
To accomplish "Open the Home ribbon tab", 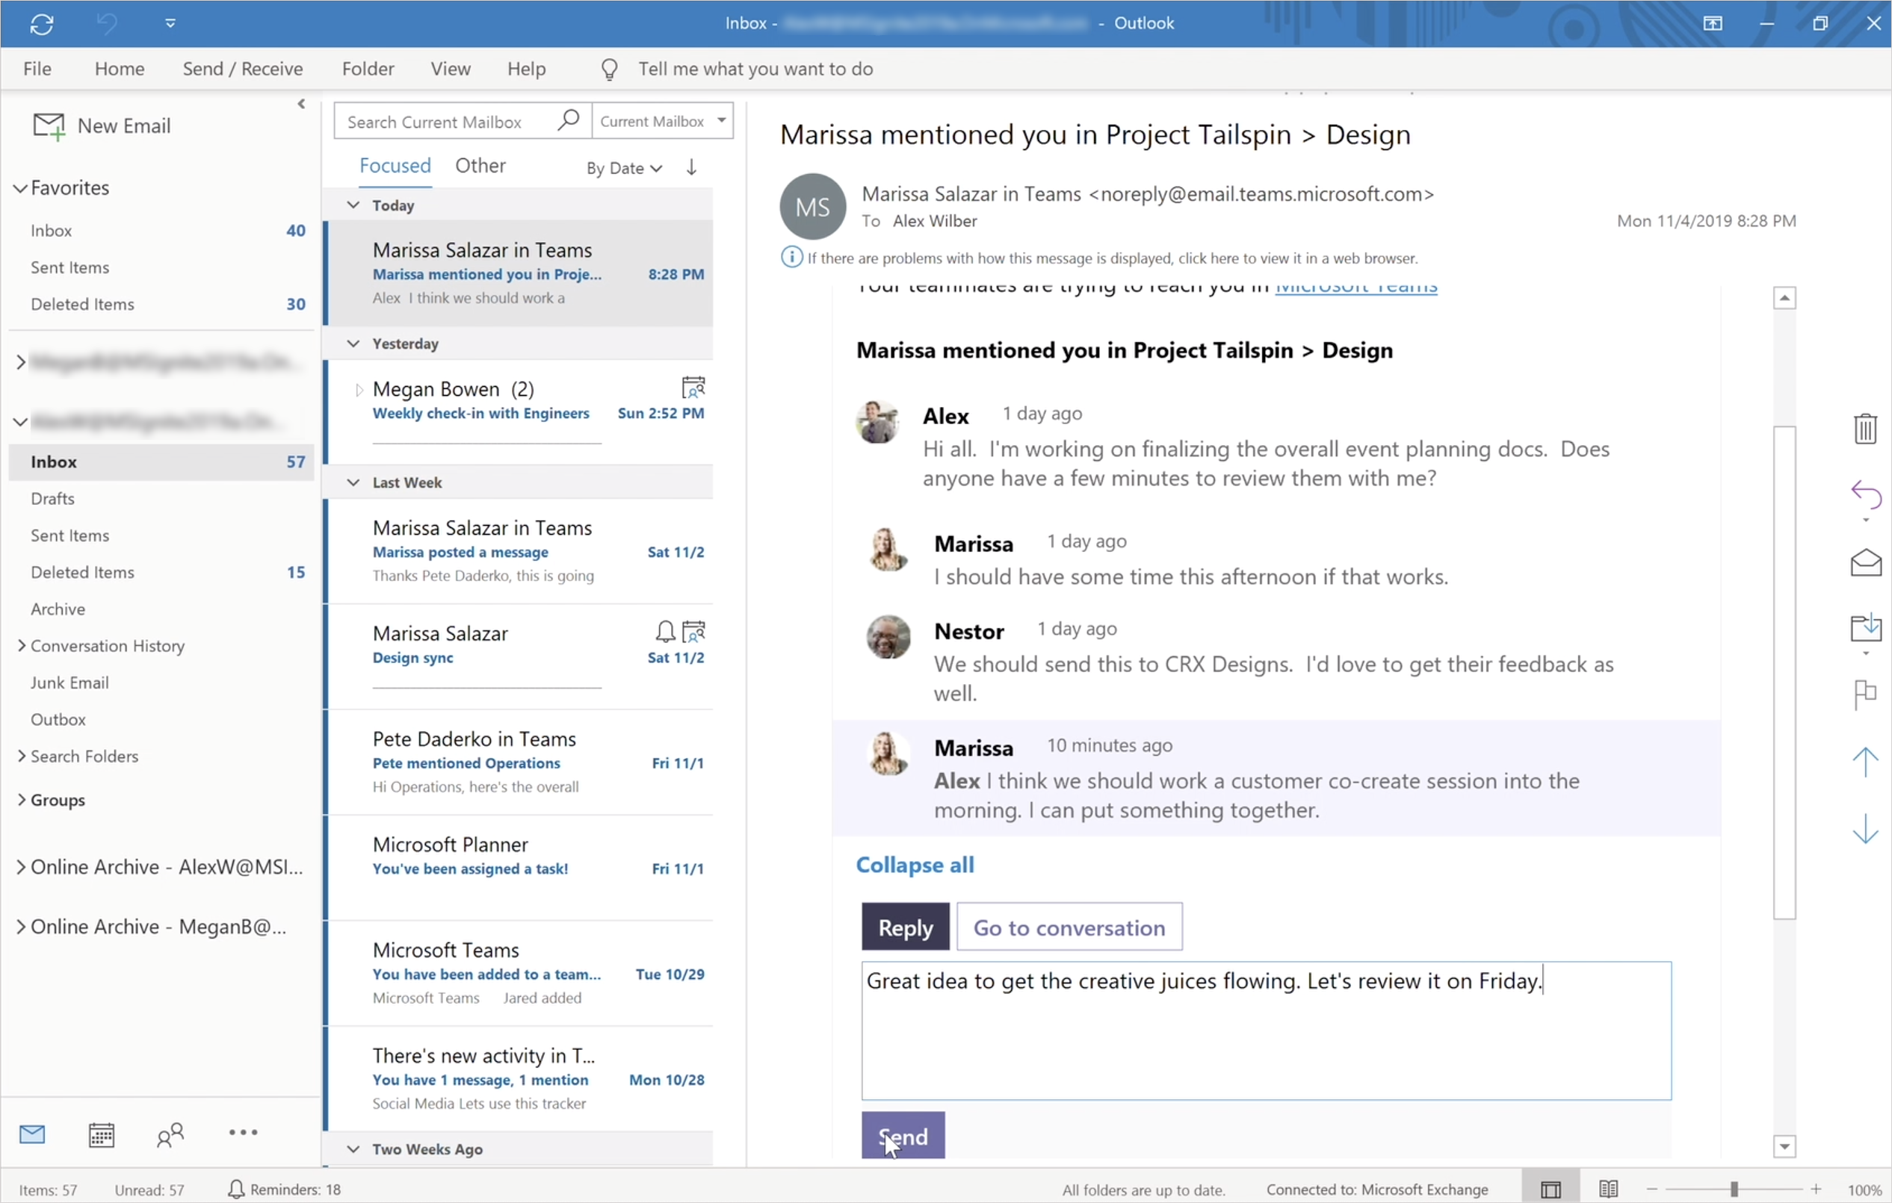I will [x=120, y=69].
